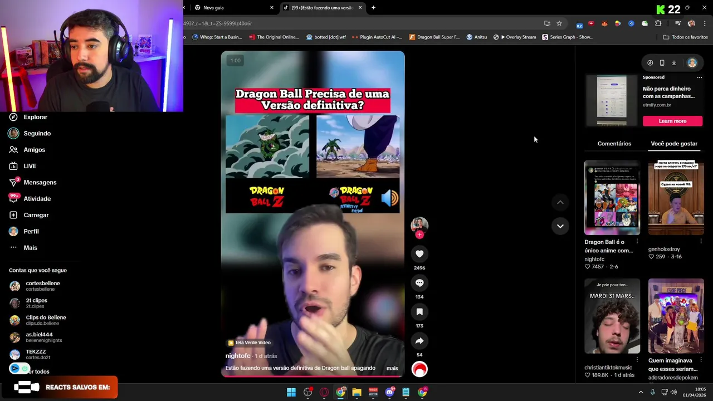713x401 pixels.
Task: Go to previous video with up arrow
Action: coord(560,202)
